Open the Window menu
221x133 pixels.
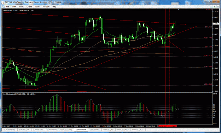click(x=46, y=7)
